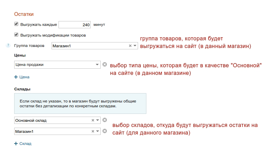Click the info note about unspecified warehouses

click(x=80, y=104)
